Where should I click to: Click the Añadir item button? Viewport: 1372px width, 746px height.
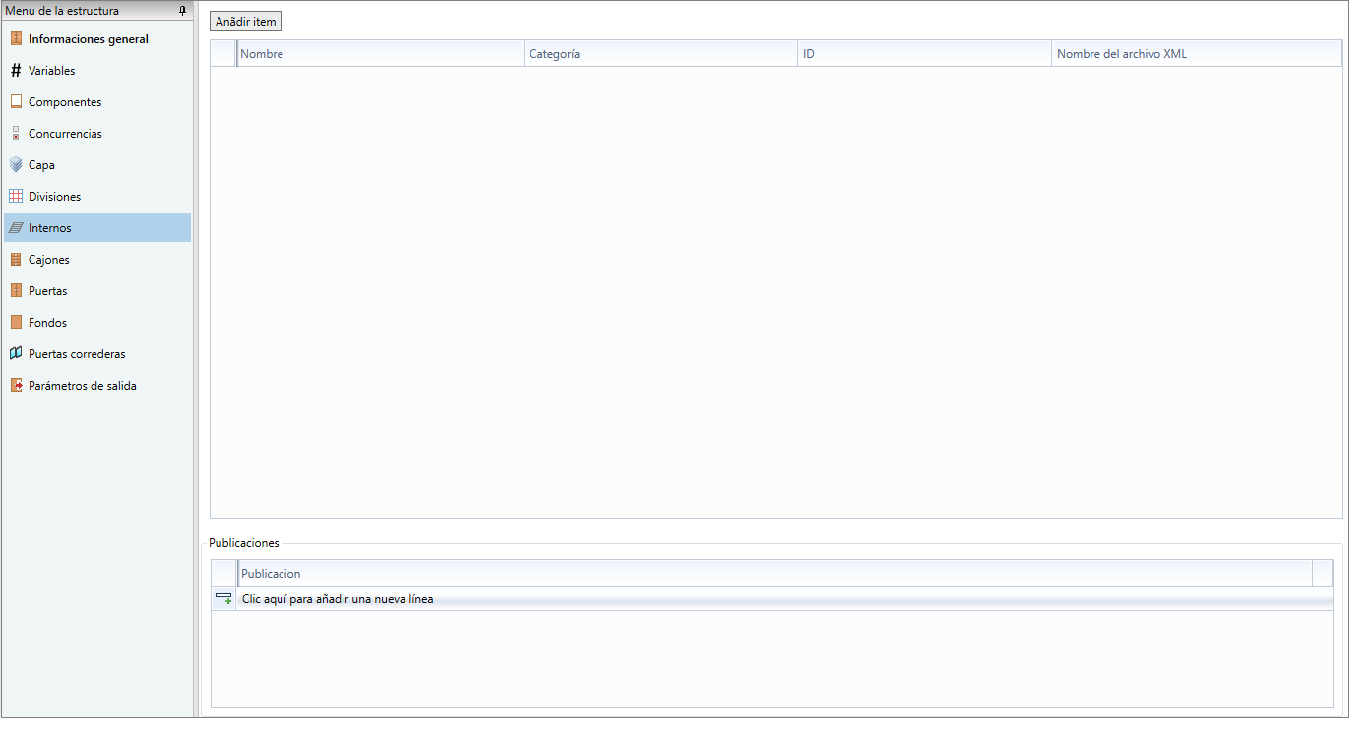point(246,22)
